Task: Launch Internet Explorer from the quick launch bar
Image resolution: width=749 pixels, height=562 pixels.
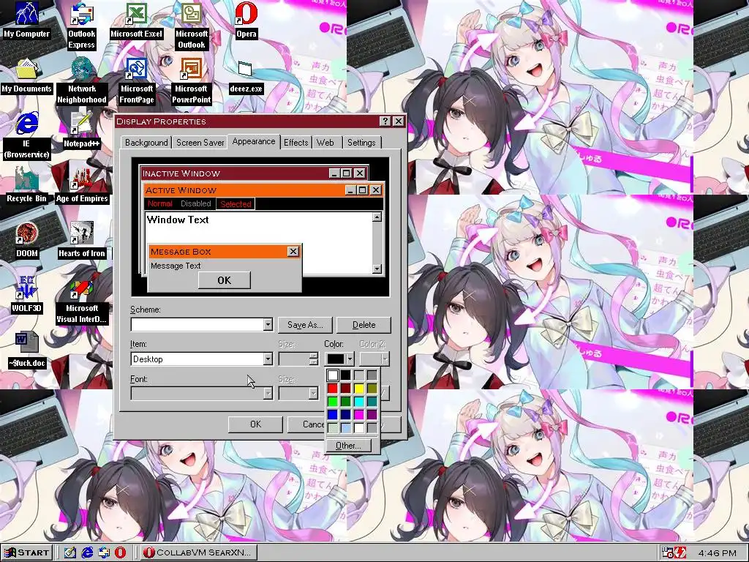Action: point(87,553)
